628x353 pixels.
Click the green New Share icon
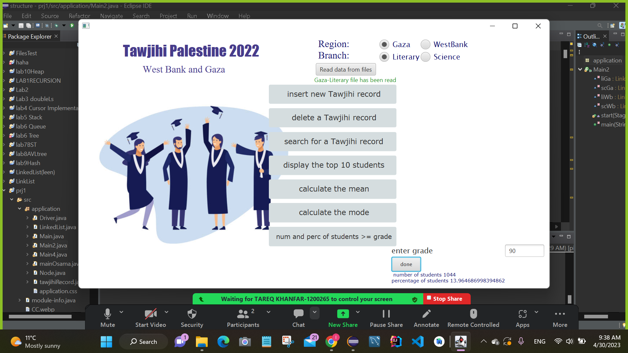[343, 314]
